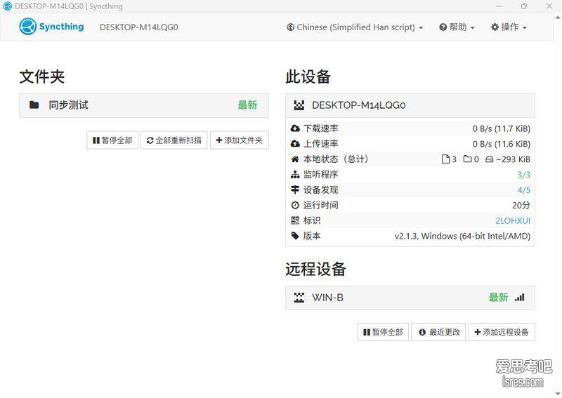Click the version text v2.1.3, Windows
Image resolution: width=562 pixels, height=398 pixels.
(462, 236)
